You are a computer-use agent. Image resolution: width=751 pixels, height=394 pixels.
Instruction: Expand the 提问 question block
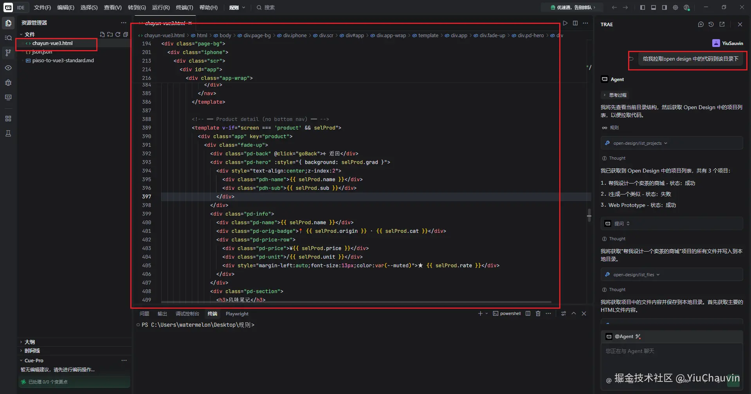pyautogui.click(x=672, y=223)
